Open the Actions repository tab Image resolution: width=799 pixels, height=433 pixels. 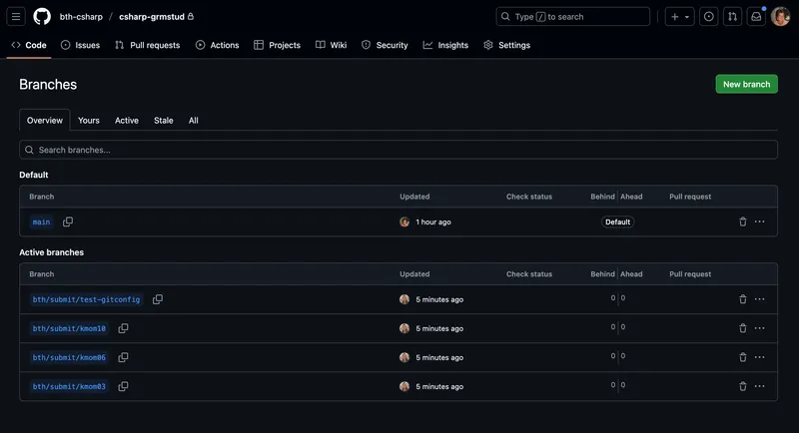coord(217,45)
